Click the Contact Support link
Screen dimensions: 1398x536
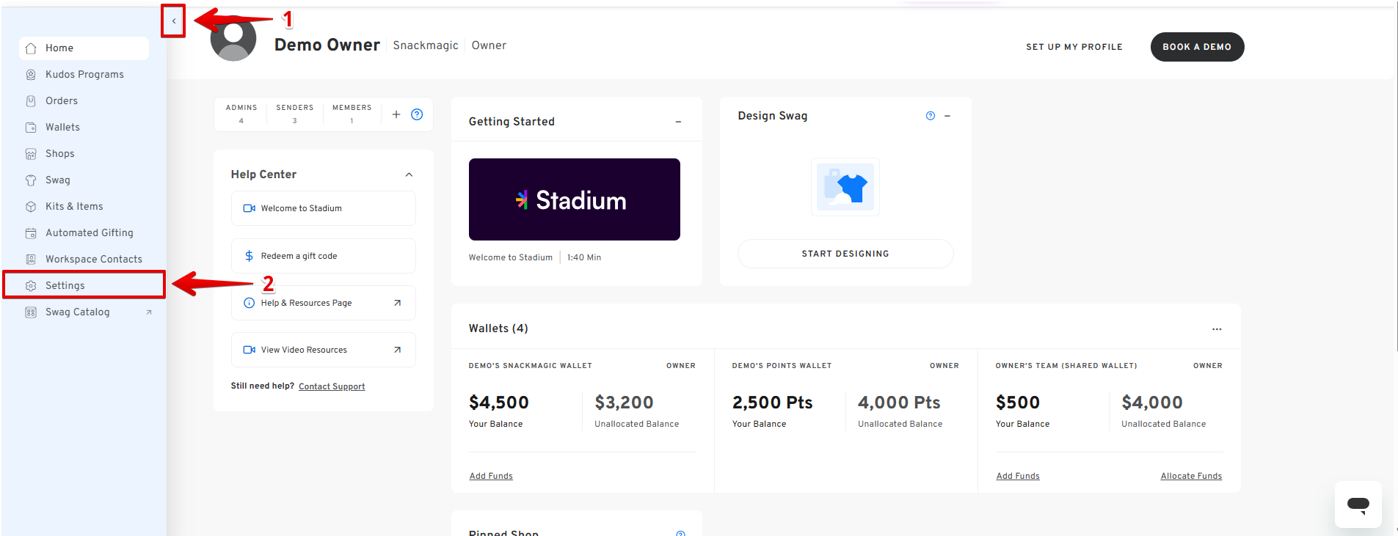pos(332,386)
